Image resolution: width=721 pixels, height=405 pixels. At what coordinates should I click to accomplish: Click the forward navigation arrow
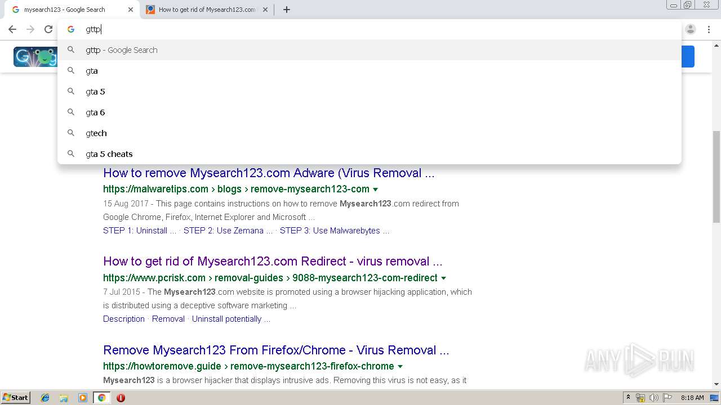click(30, 29)
